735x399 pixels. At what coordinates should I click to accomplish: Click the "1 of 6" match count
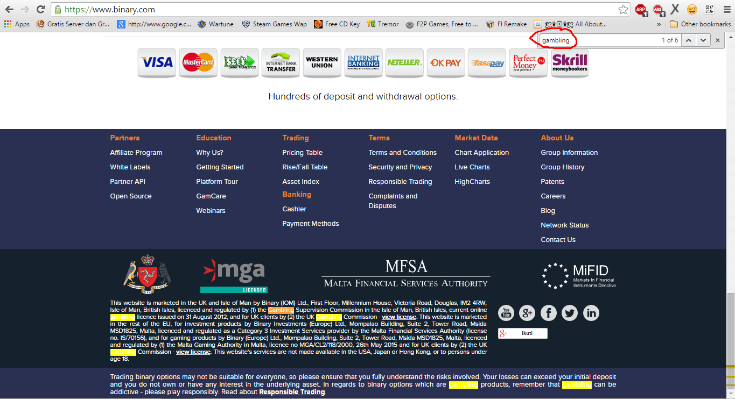point(670,40)
